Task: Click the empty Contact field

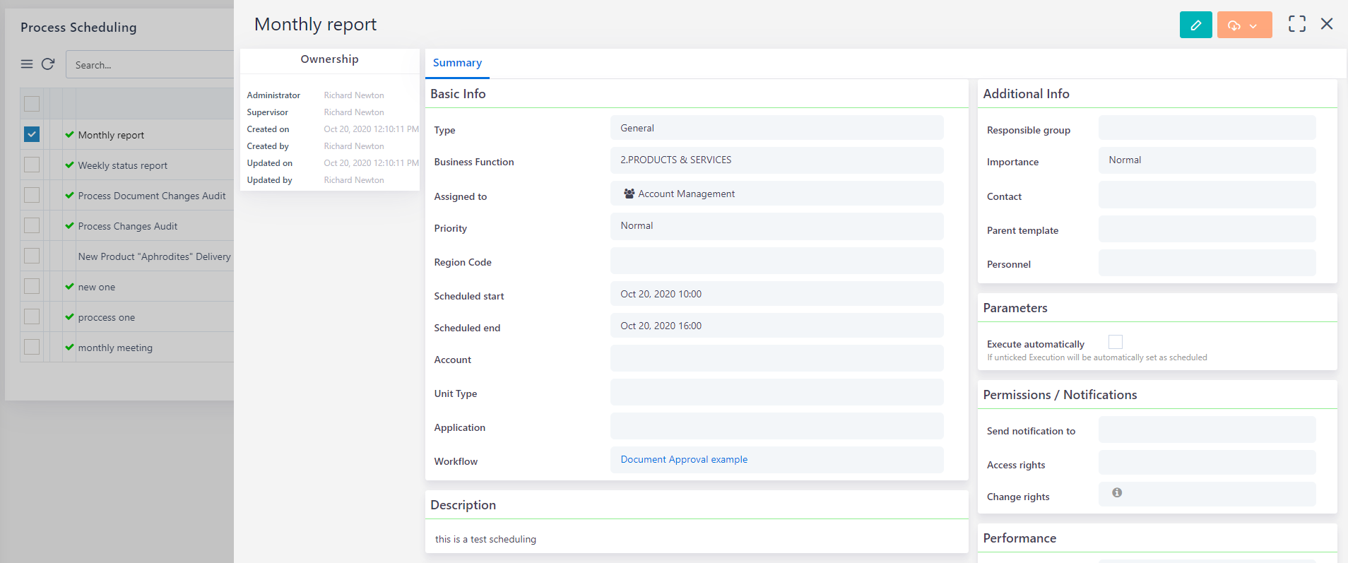Action: click(x=1207, y=194)
